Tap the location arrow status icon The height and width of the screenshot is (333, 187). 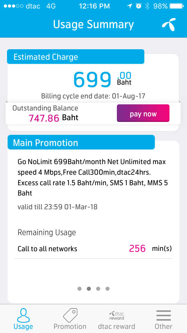tap(129, 6)
